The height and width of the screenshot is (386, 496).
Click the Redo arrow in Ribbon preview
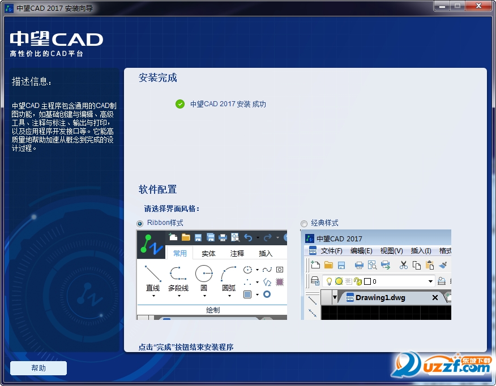[x=268, y=237]
